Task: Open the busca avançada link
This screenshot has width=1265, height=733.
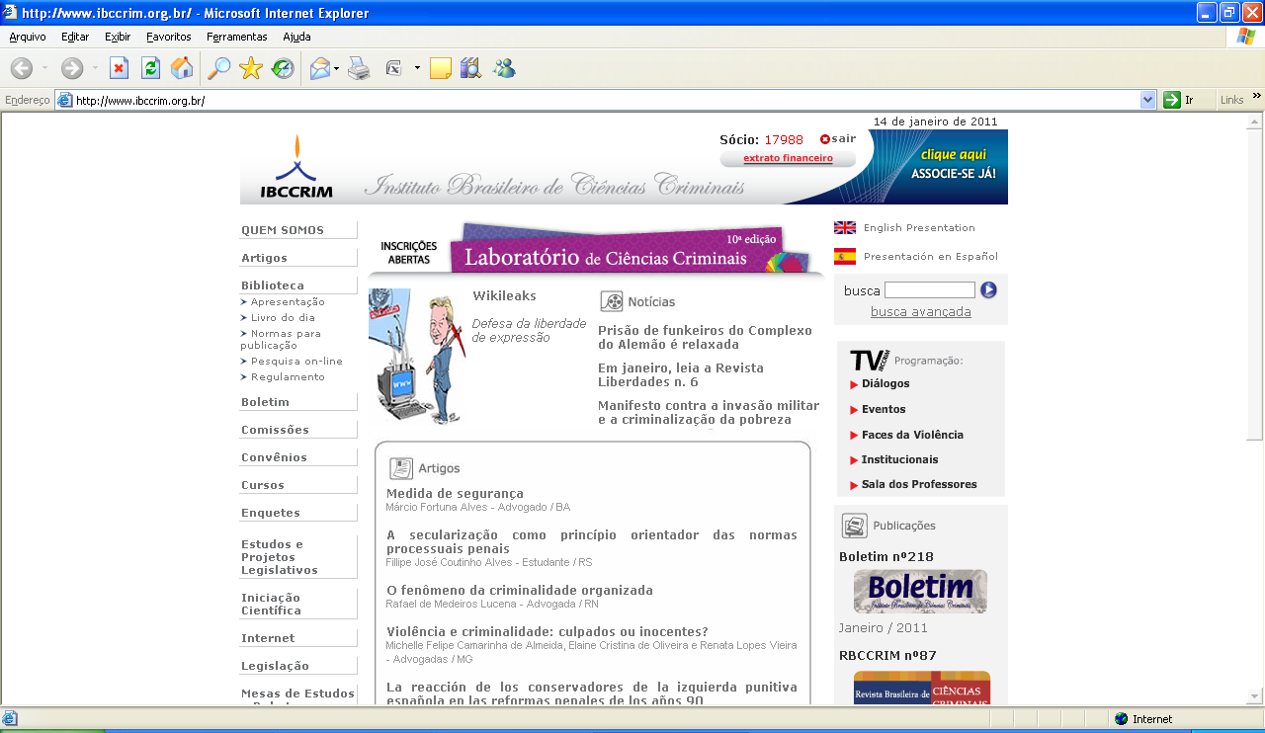Action: [921, 312]
